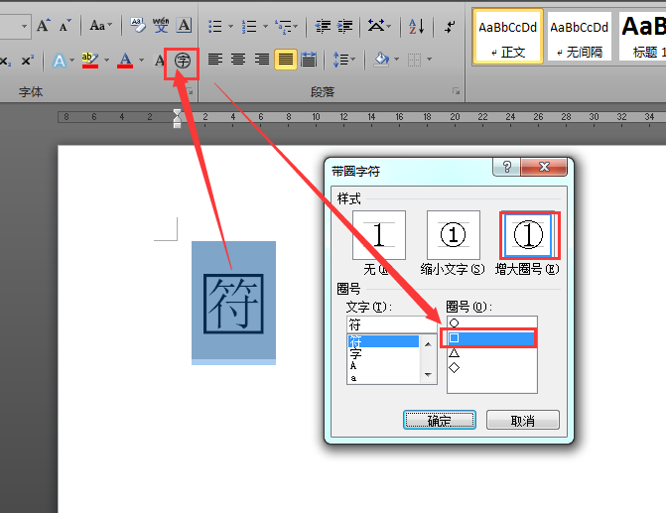Open the Paragraph dialog launcher
Viewport: 666px width, 513px height.
(457, 91)
